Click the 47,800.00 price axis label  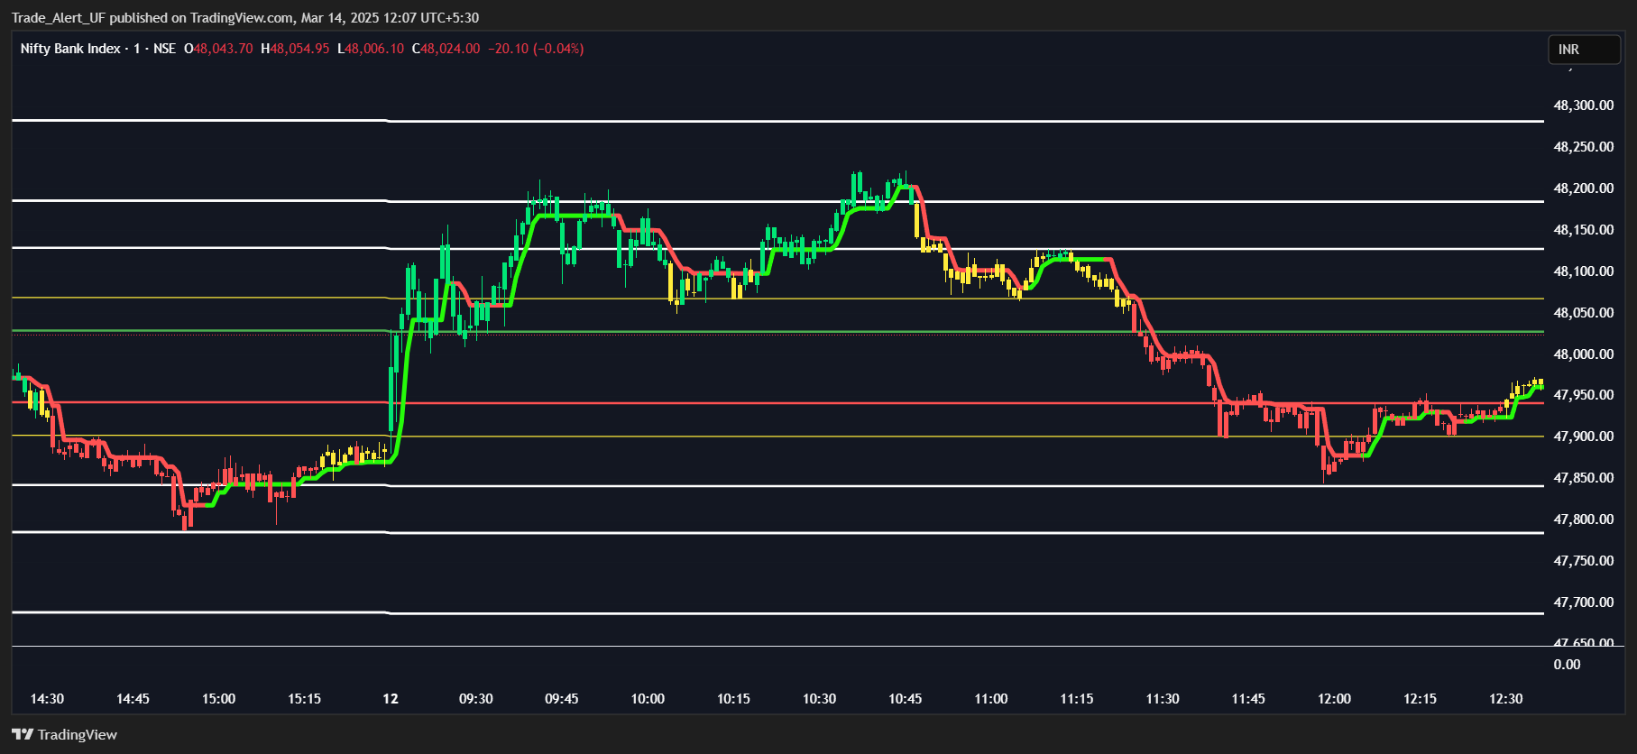click(1583, 520)
